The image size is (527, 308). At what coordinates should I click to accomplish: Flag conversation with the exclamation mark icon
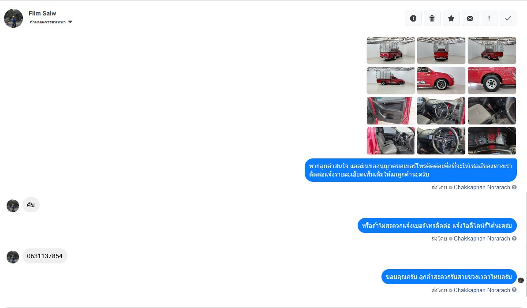[489, 19]
